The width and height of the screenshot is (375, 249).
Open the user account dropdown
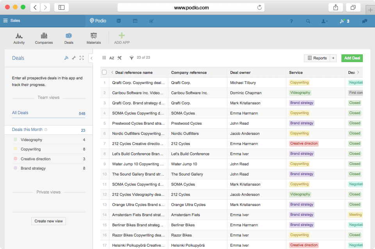tap(325, 21)
